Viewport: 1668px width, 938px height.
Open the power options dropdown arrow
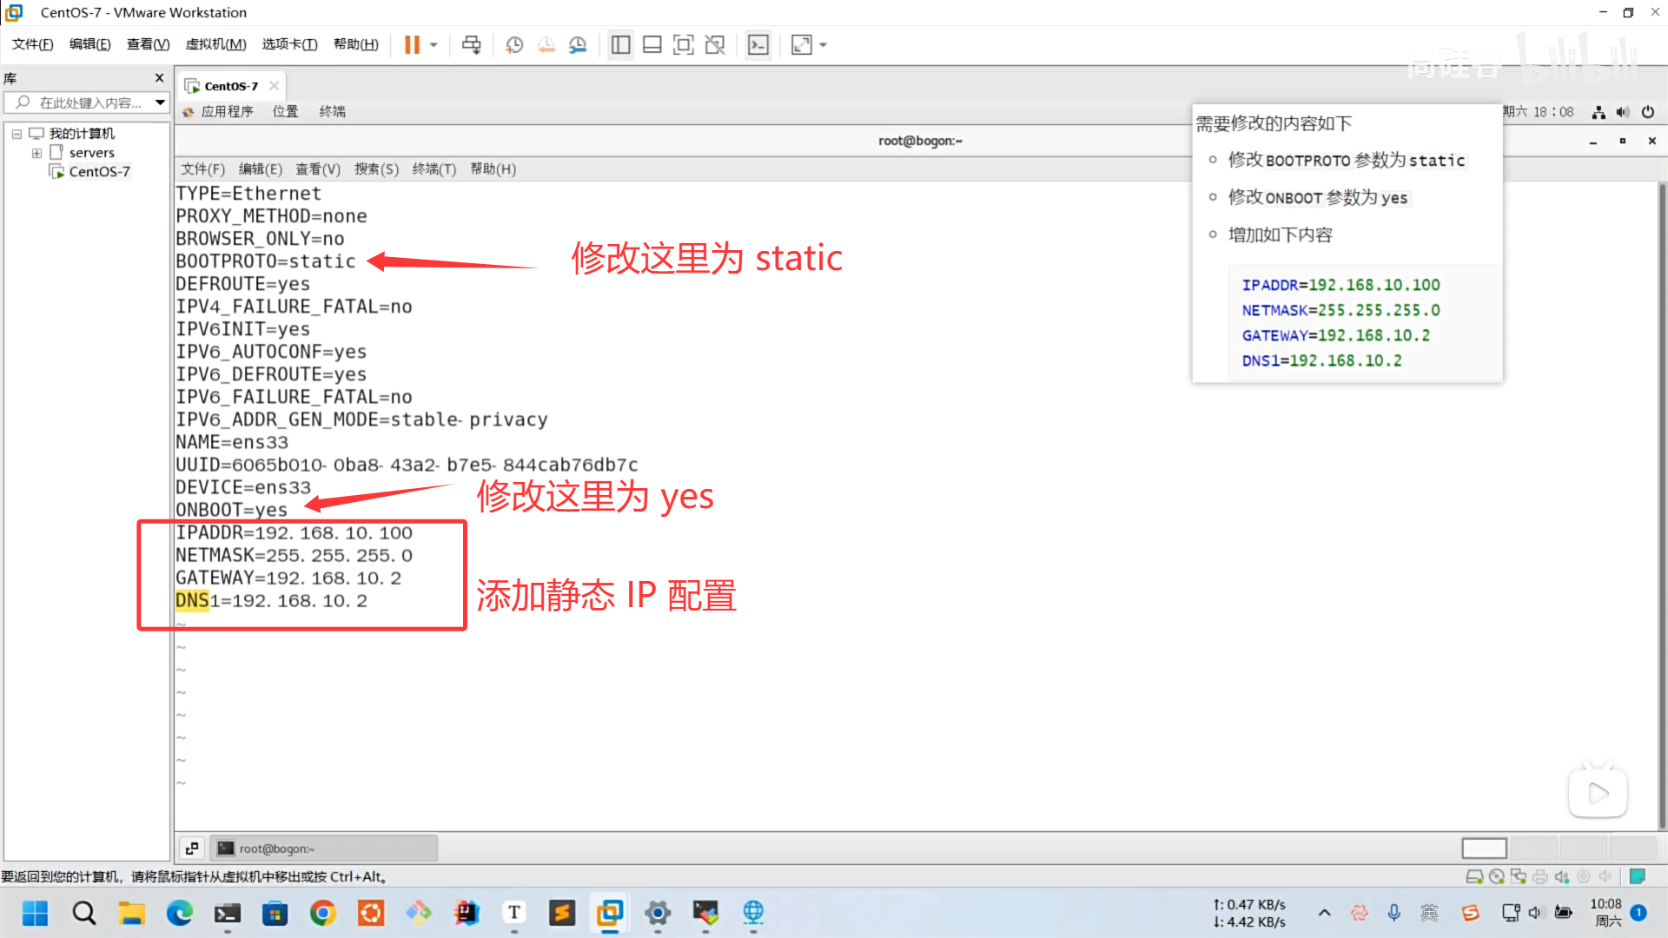pos(434,44)
